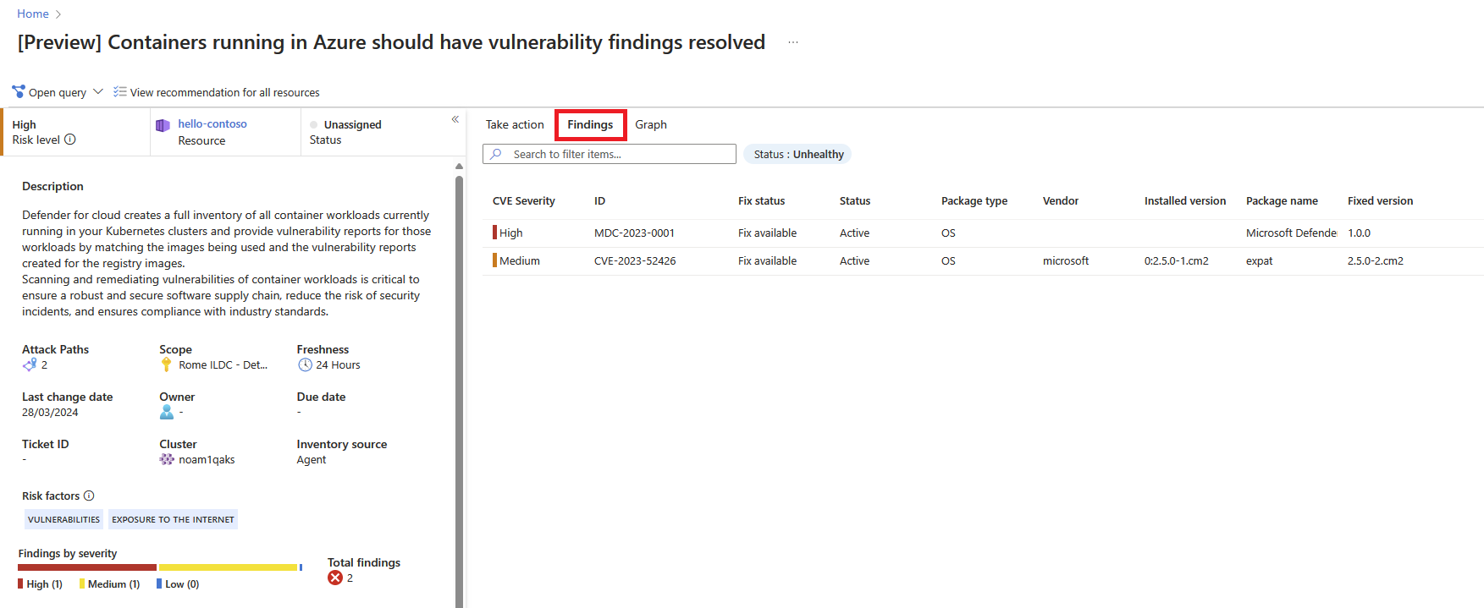Click the Unassigned status indicator dot

[x=314, y=124]
